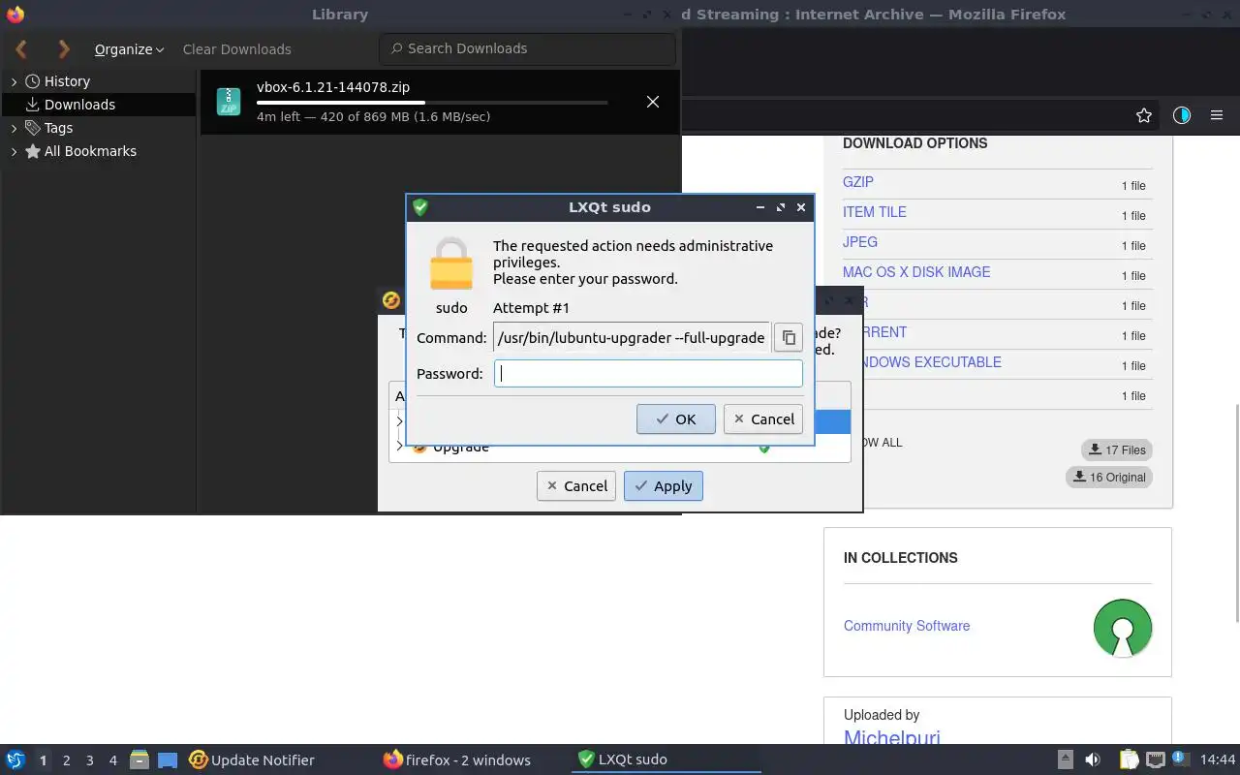
Task: Select the History entry in the sidebar
Action: coord(67,82)
